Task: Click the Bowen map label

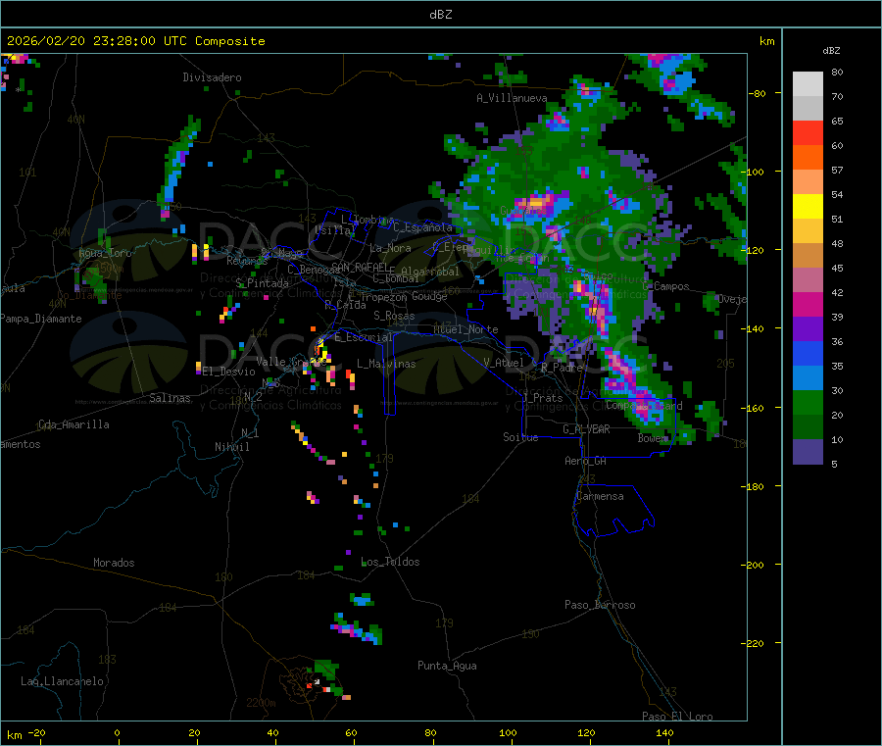Action: 652,437
